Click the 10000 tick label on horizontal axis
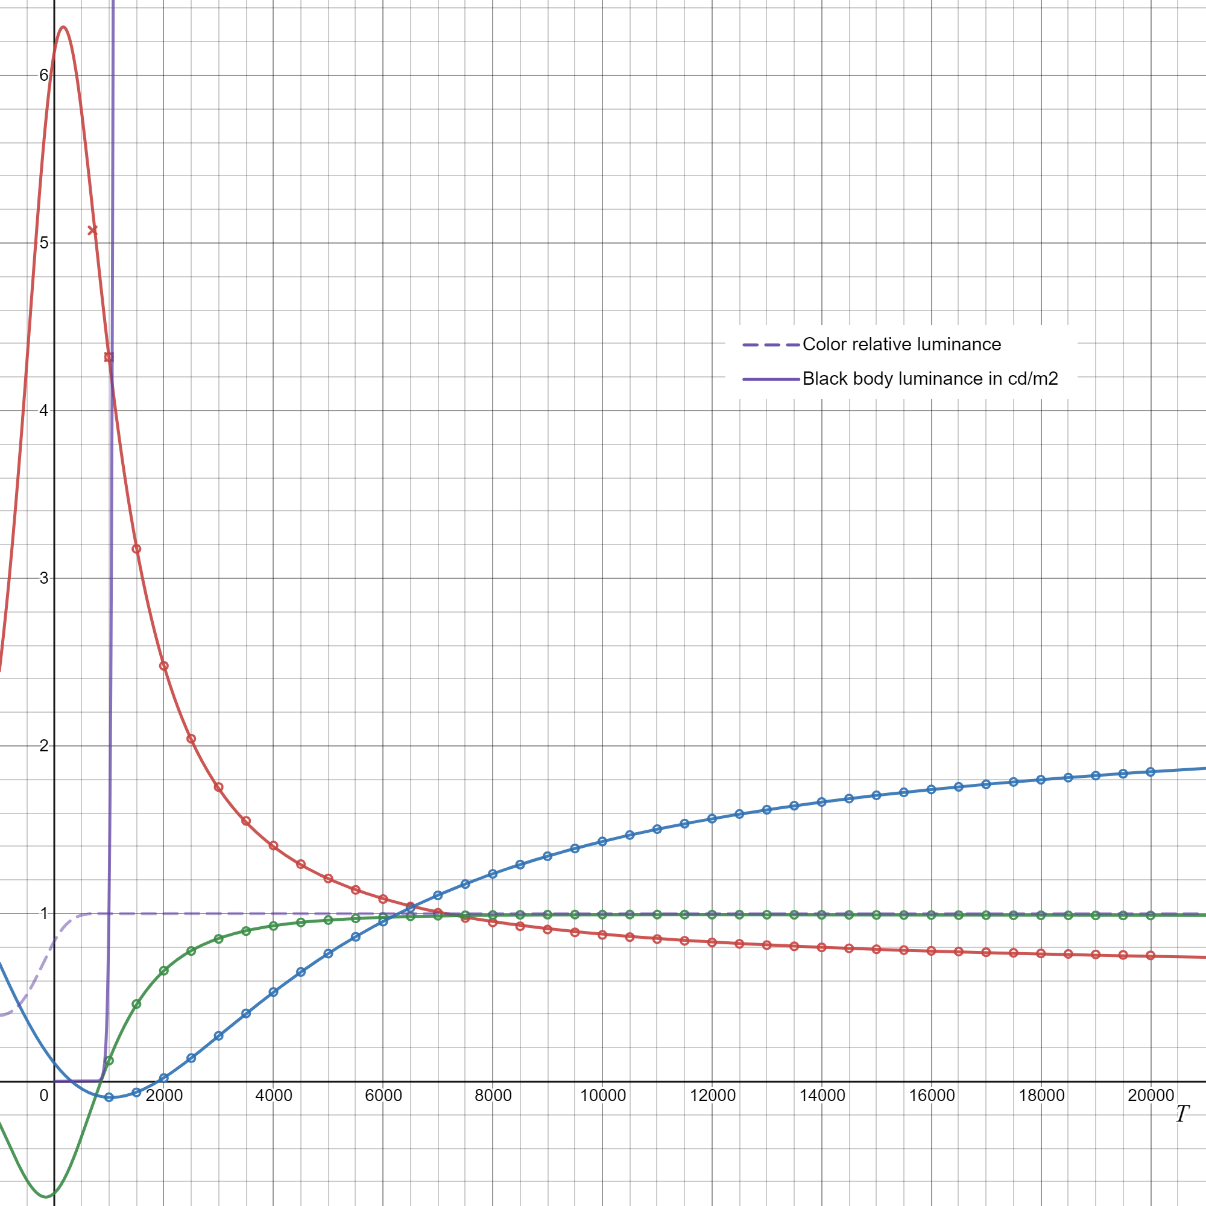Image resolution: width=1206 pixels, height=1206 pixels. (602, 1096)
